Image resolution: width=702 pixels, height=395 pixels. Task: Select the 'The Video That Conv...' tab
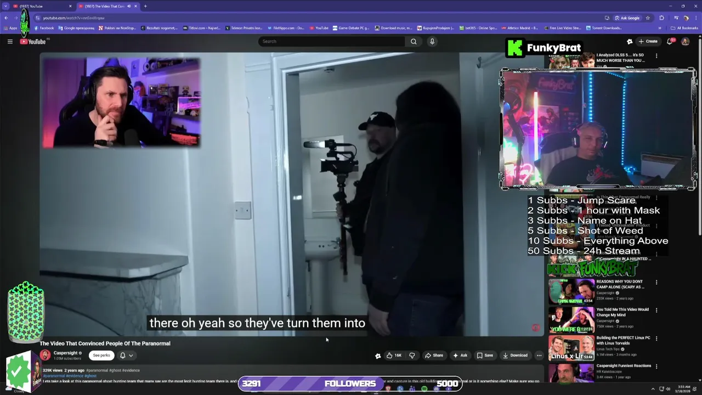pyautogui.click(x=108, y=6)
